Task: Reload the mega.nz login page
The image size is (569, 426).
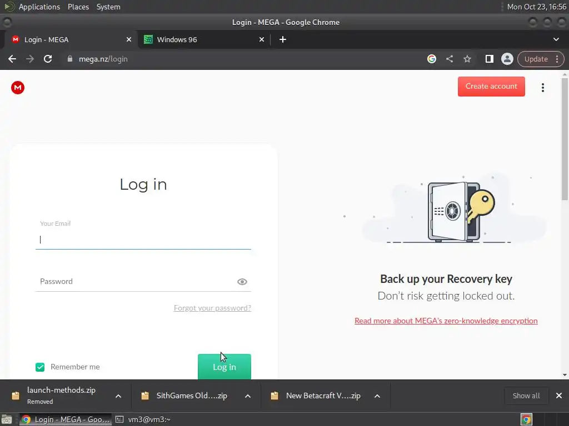Action: coord(48,59)
